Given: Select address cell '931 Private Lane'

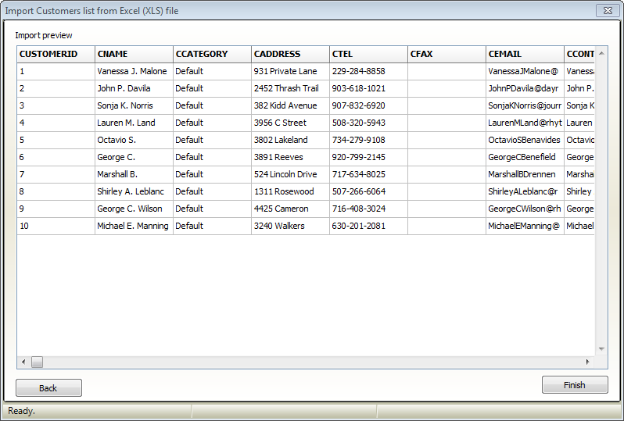Looking at the screenshot, I should (x=291, y=71).
